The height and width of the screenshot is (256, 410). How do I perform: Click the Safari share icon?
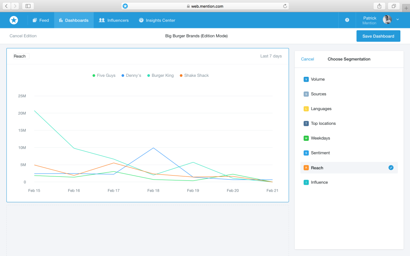pyautogui.click(x=379, y=6)
